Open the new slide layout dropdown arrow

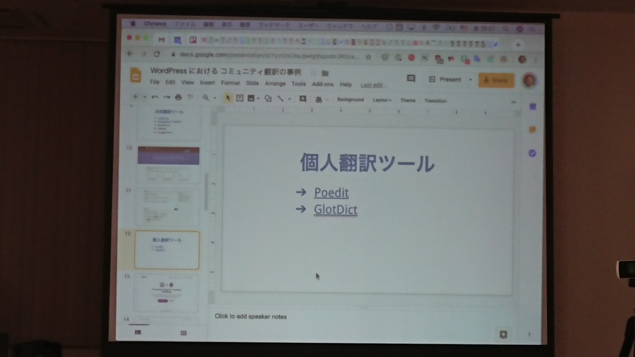[144, 97]
